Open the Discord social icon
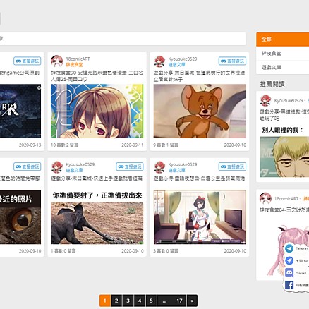 [289, 273]
